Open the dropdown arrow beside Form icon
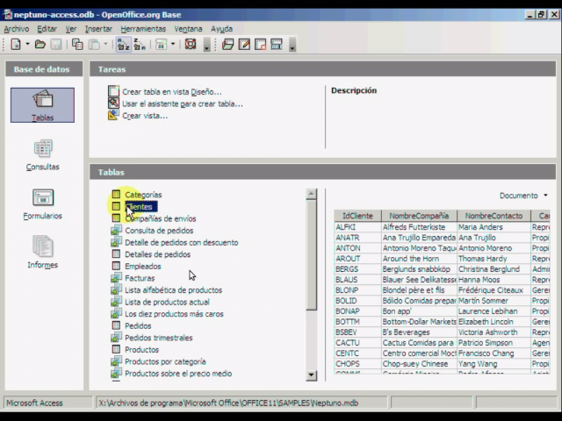Screen dimensions: 562x421 pyautogui.click(x=173, y=45)
